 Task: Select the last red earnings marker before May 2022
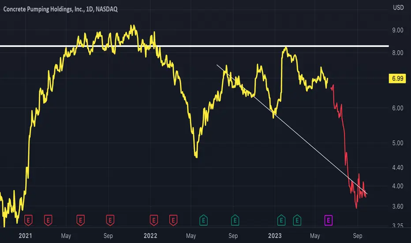(173, 220)
